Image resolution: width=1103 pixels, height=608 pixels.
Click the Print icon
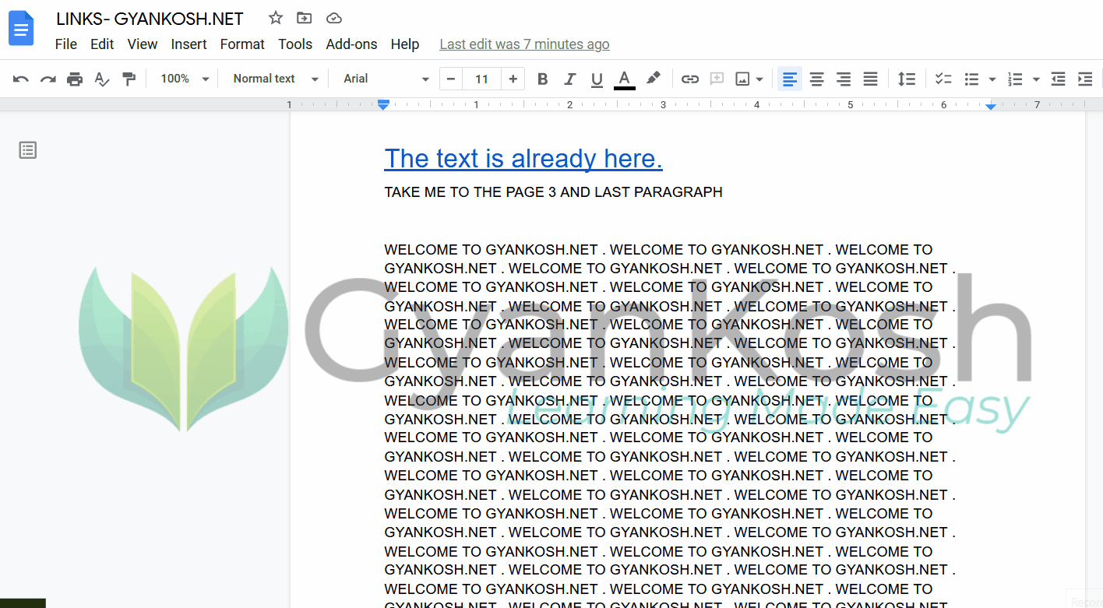(x=75, y=79)
